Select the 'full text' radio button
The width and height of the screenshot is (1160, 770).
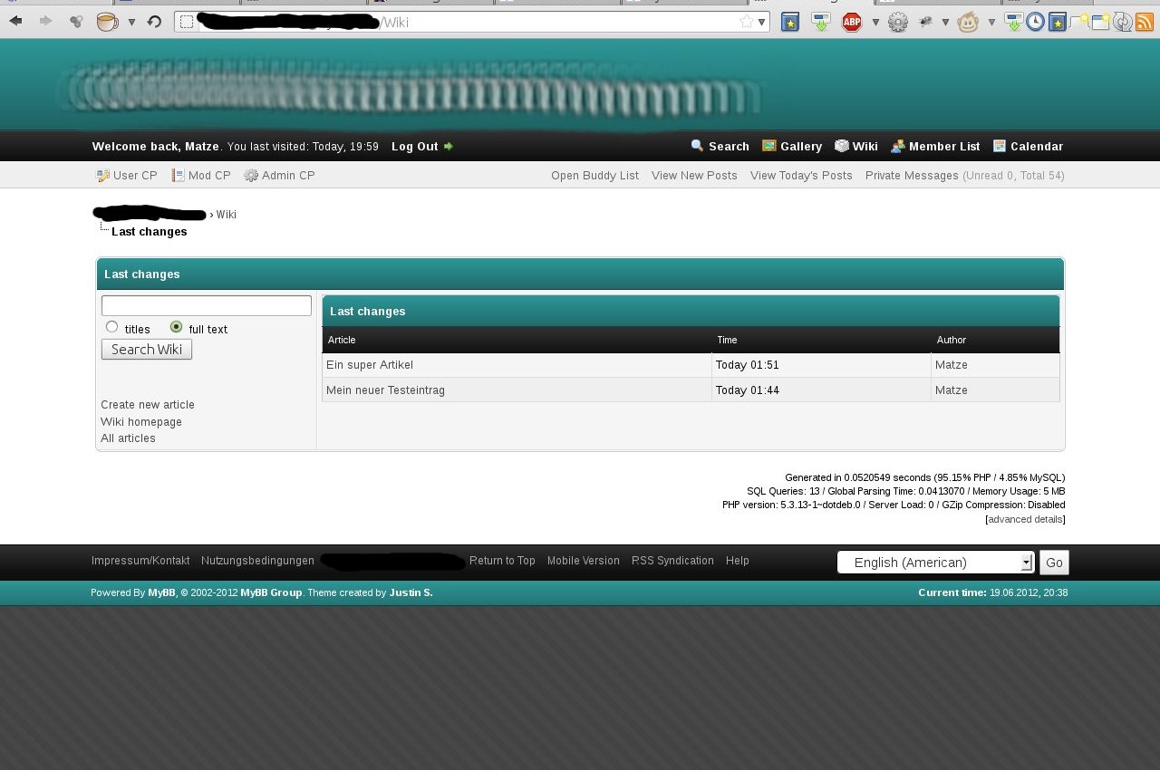click(x=176, y=327)
